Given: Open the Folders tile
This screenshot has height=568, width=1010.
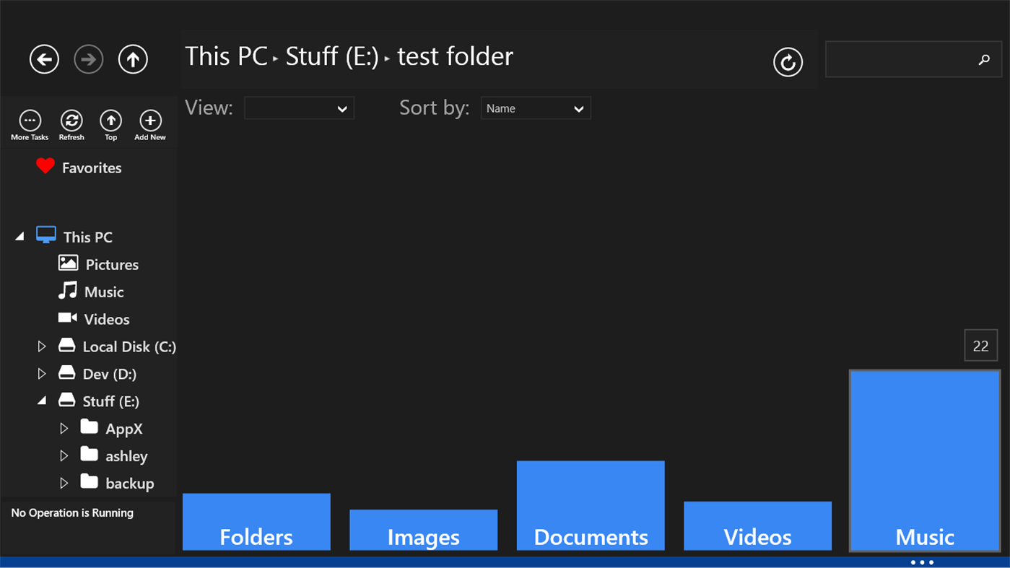Looking at the screenshot, I should click(x=256, y=521).
